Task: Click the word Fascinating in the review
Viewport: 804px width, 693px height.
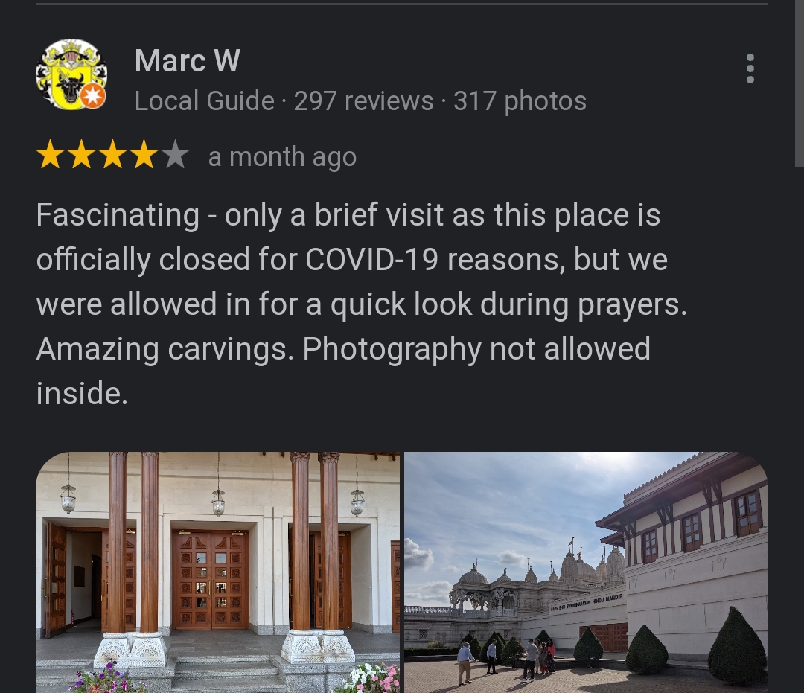Action: coord(118,215)
